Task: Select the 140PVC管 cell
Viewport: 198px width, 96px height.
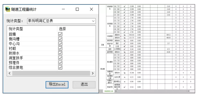Action: click(x=117, y=77)
